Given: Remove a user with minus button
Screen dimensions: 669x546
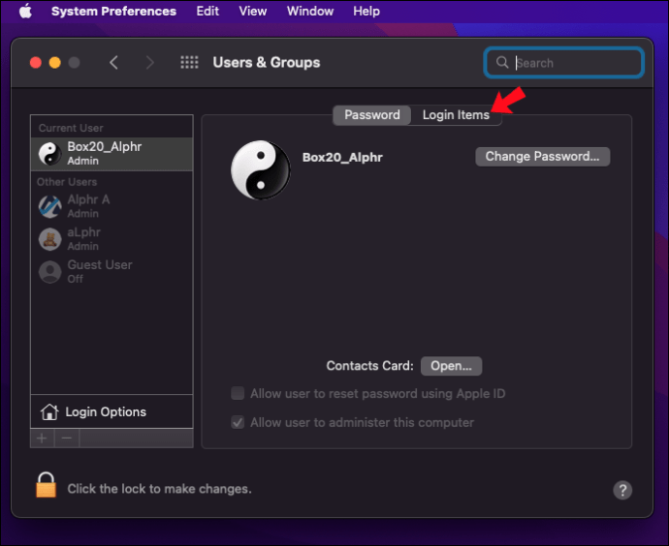Looking at the screenshot, I should coord(67,439).
